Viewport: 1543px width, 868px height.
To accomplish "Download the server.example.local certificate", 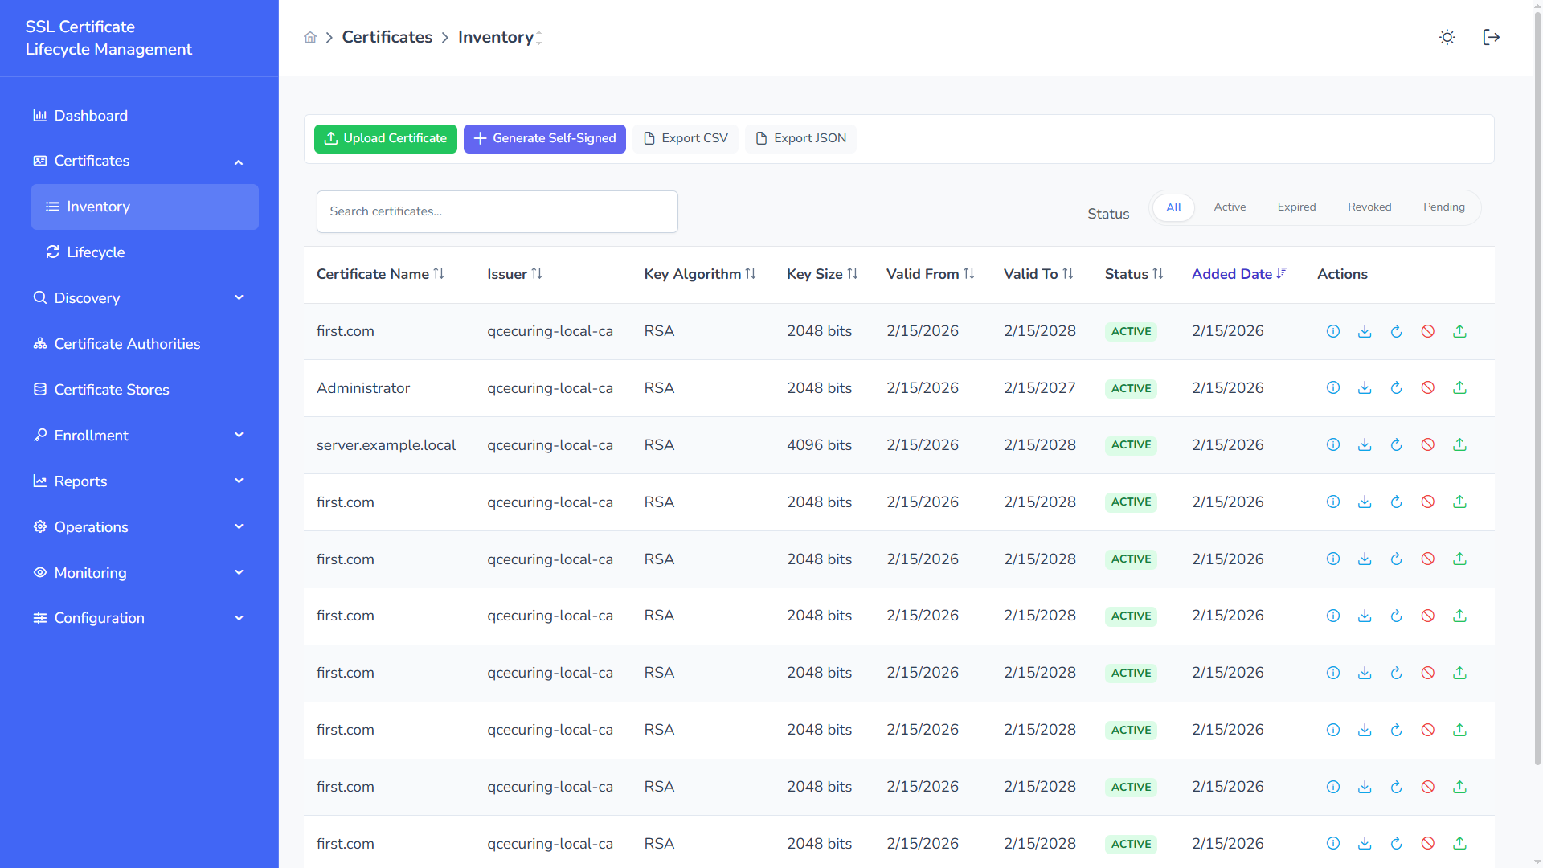I will [1365, 444].
